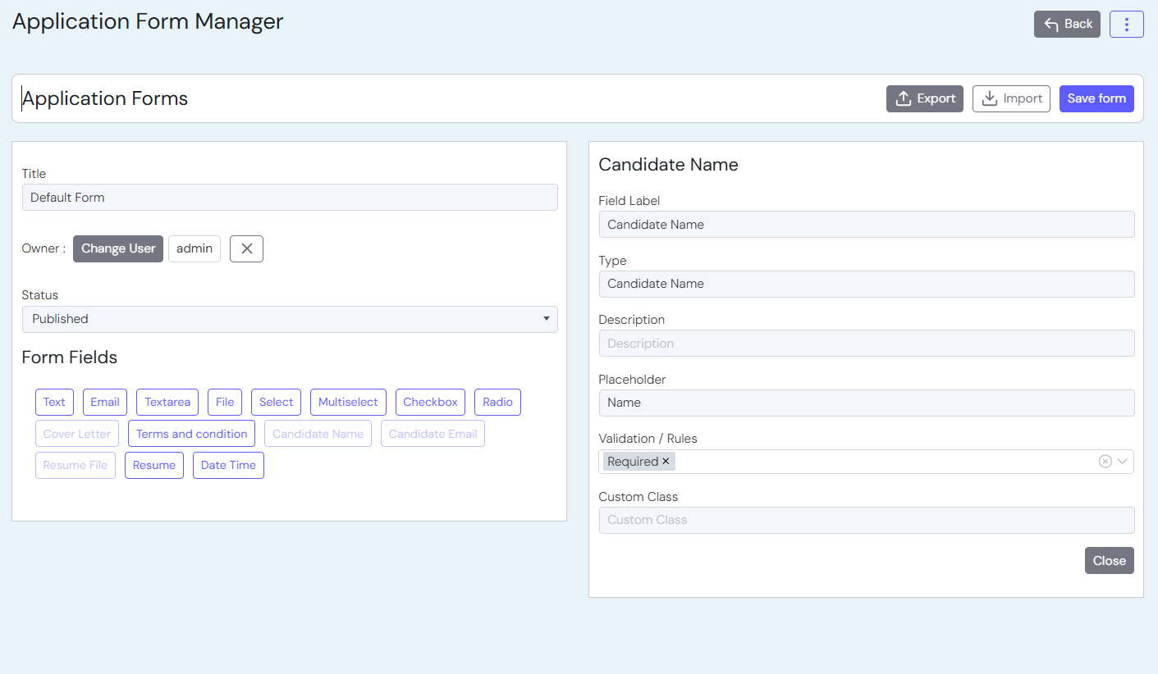This screenshot has width=1158, height=674.
Task: Add a Checkbox form field
Action: (430, 402)
